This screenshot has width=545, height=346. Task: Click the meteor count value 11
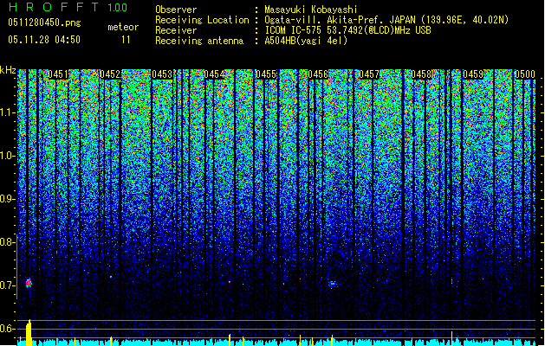126,40
